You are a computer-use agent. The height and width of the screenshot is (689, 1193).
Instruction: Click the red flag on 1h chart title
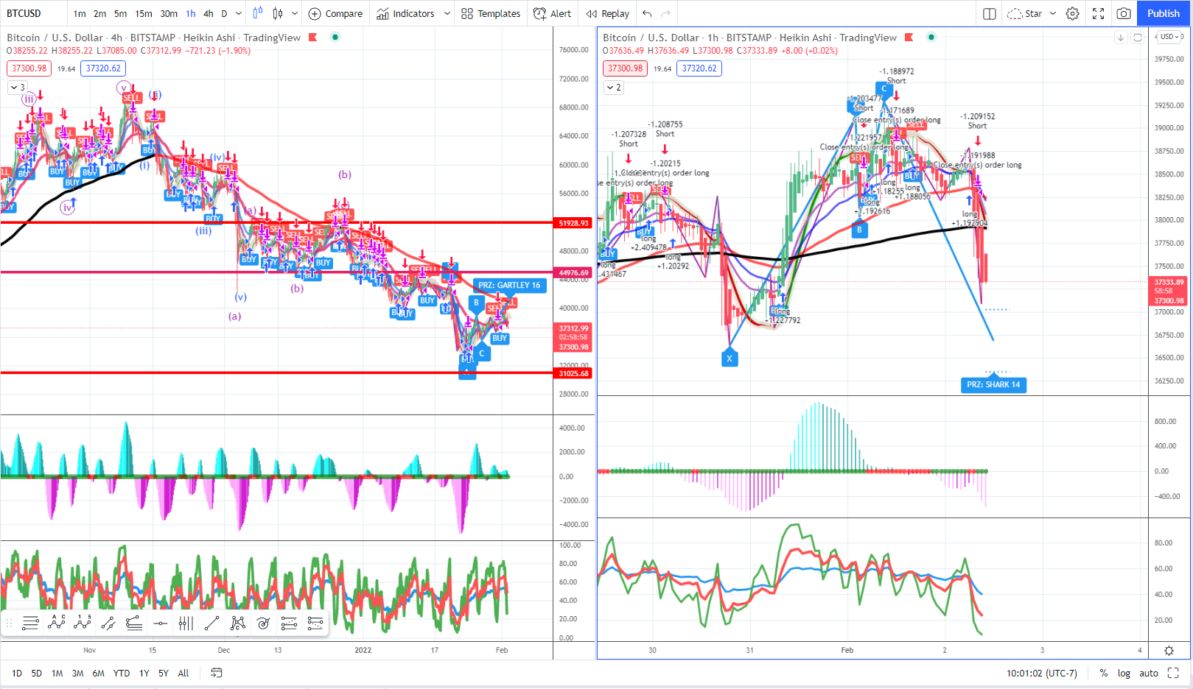click(x=909, y=38)
